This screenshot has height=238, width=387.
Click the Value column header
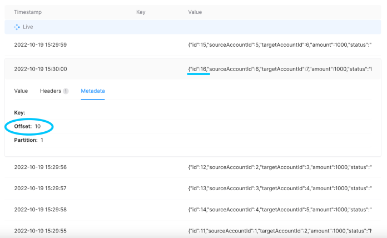[195, 12]
